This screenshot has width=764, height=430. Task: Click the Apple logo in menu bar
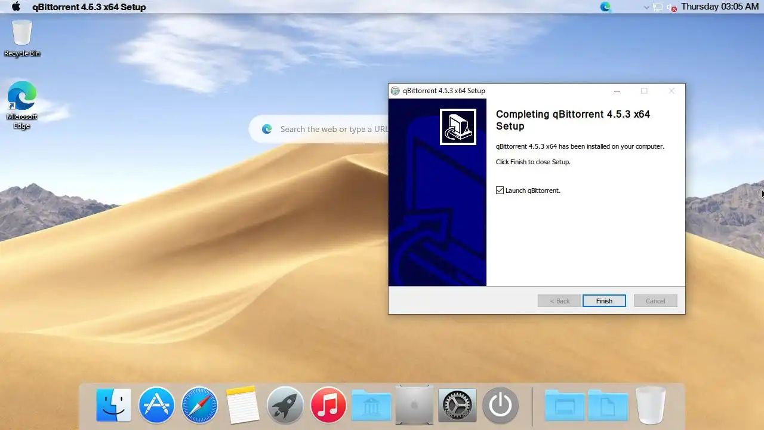coord(16,7)
